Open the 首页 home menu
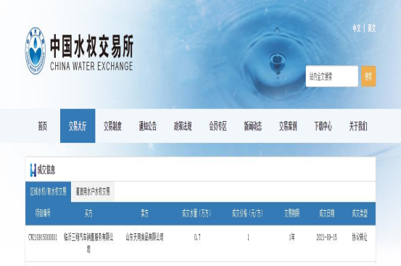This screenshot has width=401, height=266. click(x=43, y=126)
